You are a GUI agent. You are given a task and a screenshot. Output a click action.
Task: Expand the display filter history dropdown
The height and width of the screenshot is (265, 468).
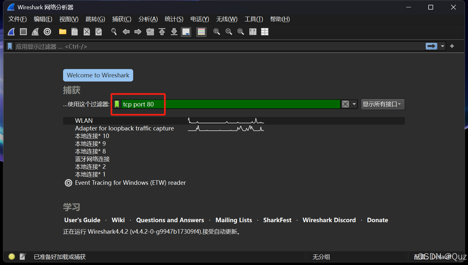coord(443,46)
